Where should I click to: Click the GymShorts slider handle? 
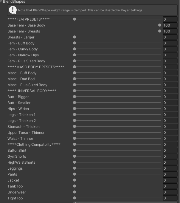pyautogui.click(x=75, y=156)
